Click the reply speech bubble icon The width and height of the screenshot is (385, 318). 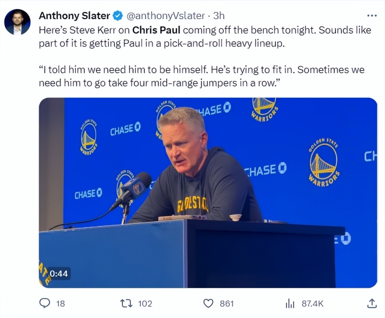45,304
